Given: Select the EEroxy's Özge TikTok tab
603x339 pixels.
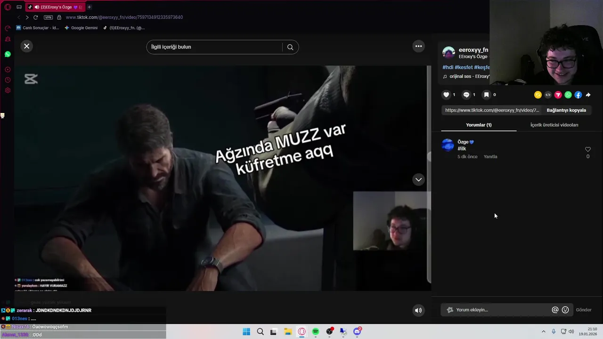Looking at the screenshot, I should [54, 7].
